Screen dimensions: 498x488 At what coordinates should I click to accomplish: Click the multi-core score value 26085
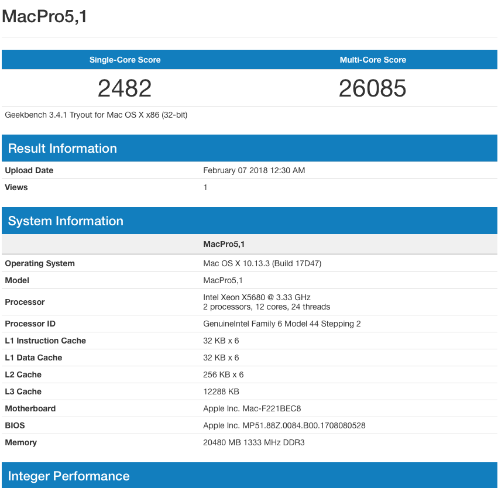[373, 88]
